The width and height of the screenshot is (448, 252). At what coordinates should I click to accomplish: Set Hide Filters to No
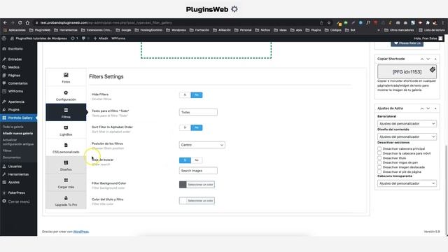click(x=197, y=95)
